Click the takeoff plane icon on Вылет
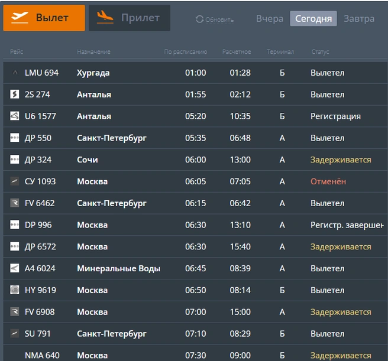 (x=20, y=18)
